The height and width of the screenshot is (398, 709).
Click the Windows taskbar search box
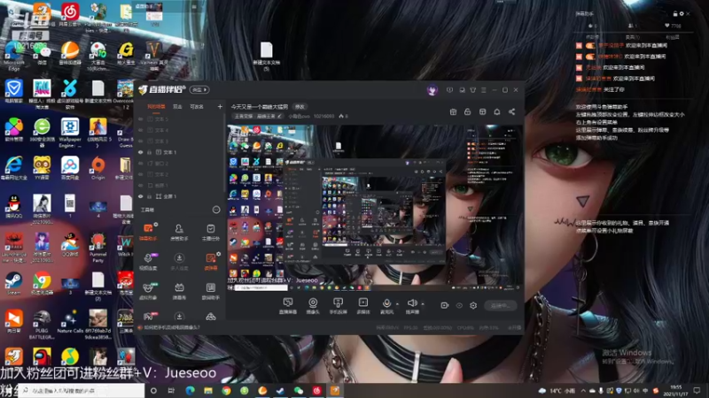[x=82, y=390]
